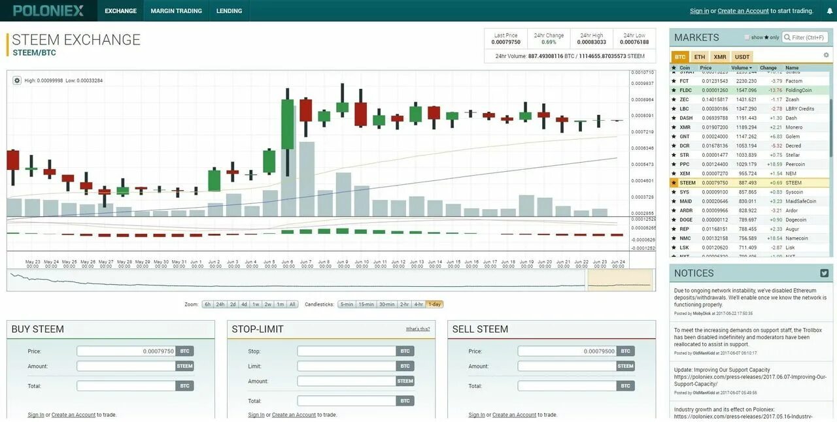Toggle favorite star for LBC row
837x422 pixels.
click(674, 108)
